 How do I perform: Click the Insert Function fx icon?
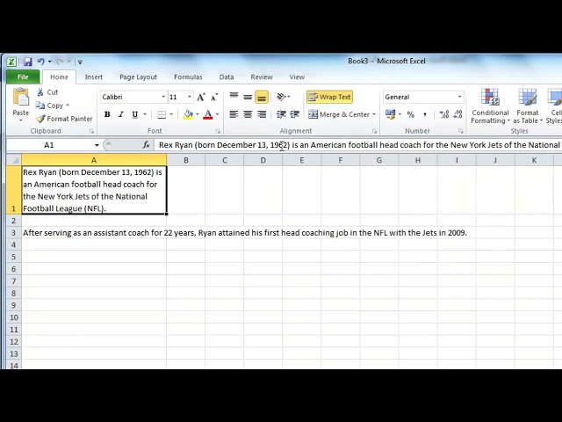click(x=146, y=145)
